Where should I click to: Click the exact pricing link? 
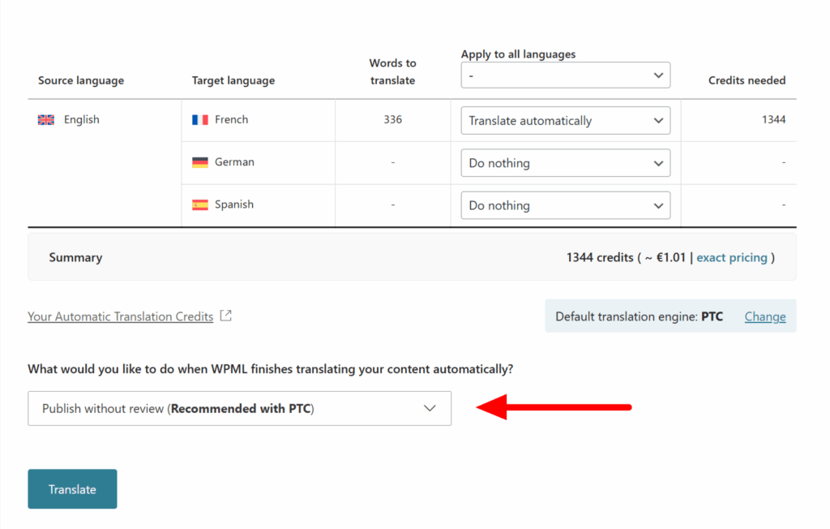point(732,257)
